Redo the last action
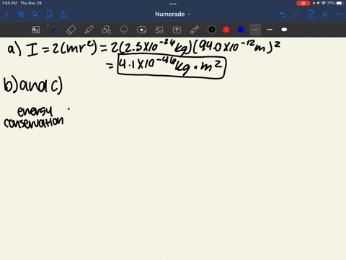Viewport: 346px width, 260px height. (x=297, y=14)
